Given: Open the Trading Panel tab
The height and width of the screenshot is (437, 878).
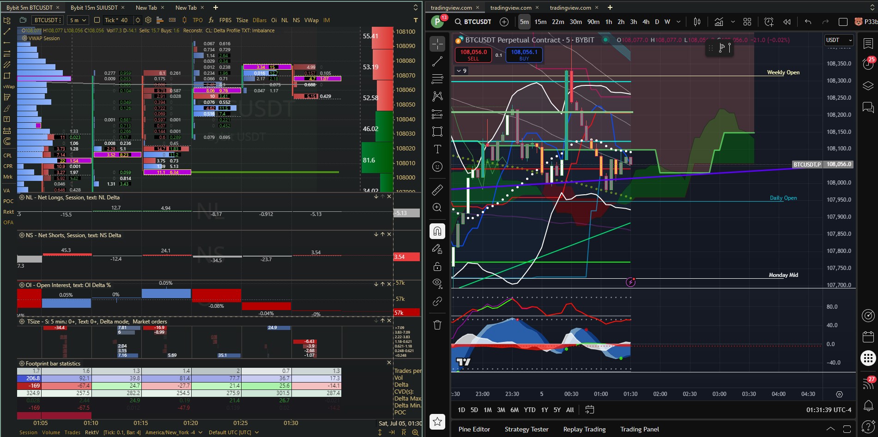Looking at the screenshot, I should coord(640,429).
